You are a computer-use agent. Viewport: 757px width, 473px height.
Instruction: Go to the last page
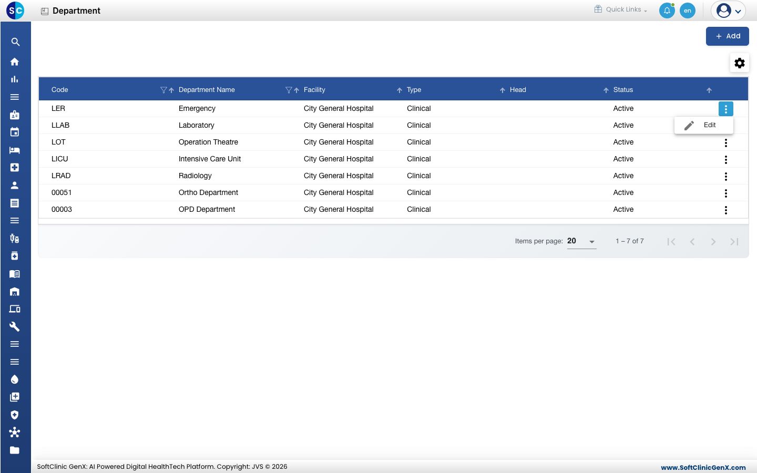734,242
